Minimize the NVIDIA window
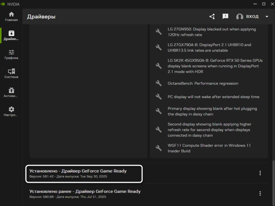The width and height of the screenshot is (275, 206). (255, 4)
